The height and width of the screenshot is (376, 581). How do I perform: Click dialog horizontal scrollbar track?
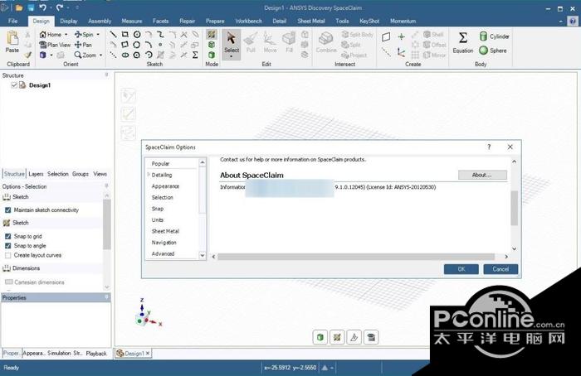pyautogui.click(x=356, y=257)
